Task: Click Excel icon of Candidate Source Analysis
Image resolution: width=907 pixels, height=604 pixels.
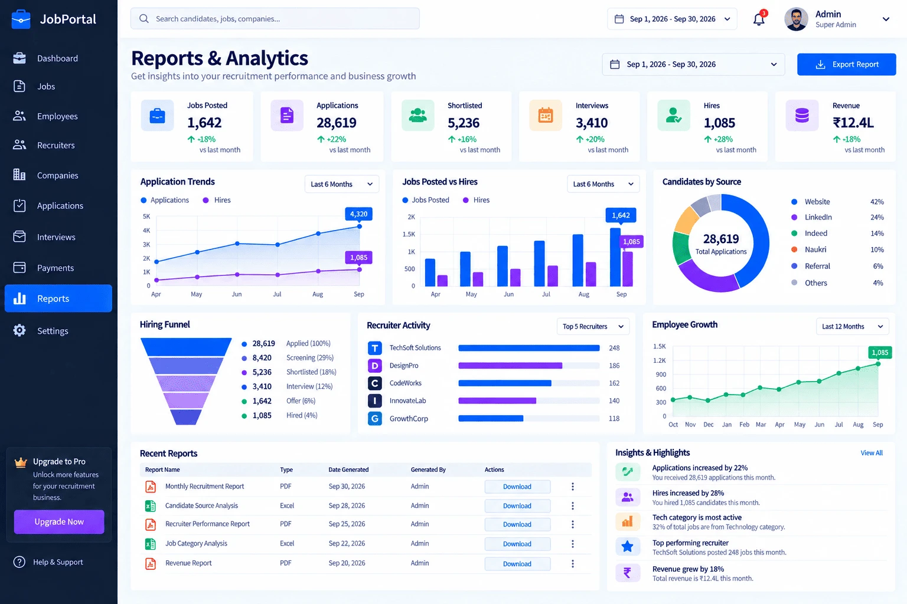Action: pos(151,506)
